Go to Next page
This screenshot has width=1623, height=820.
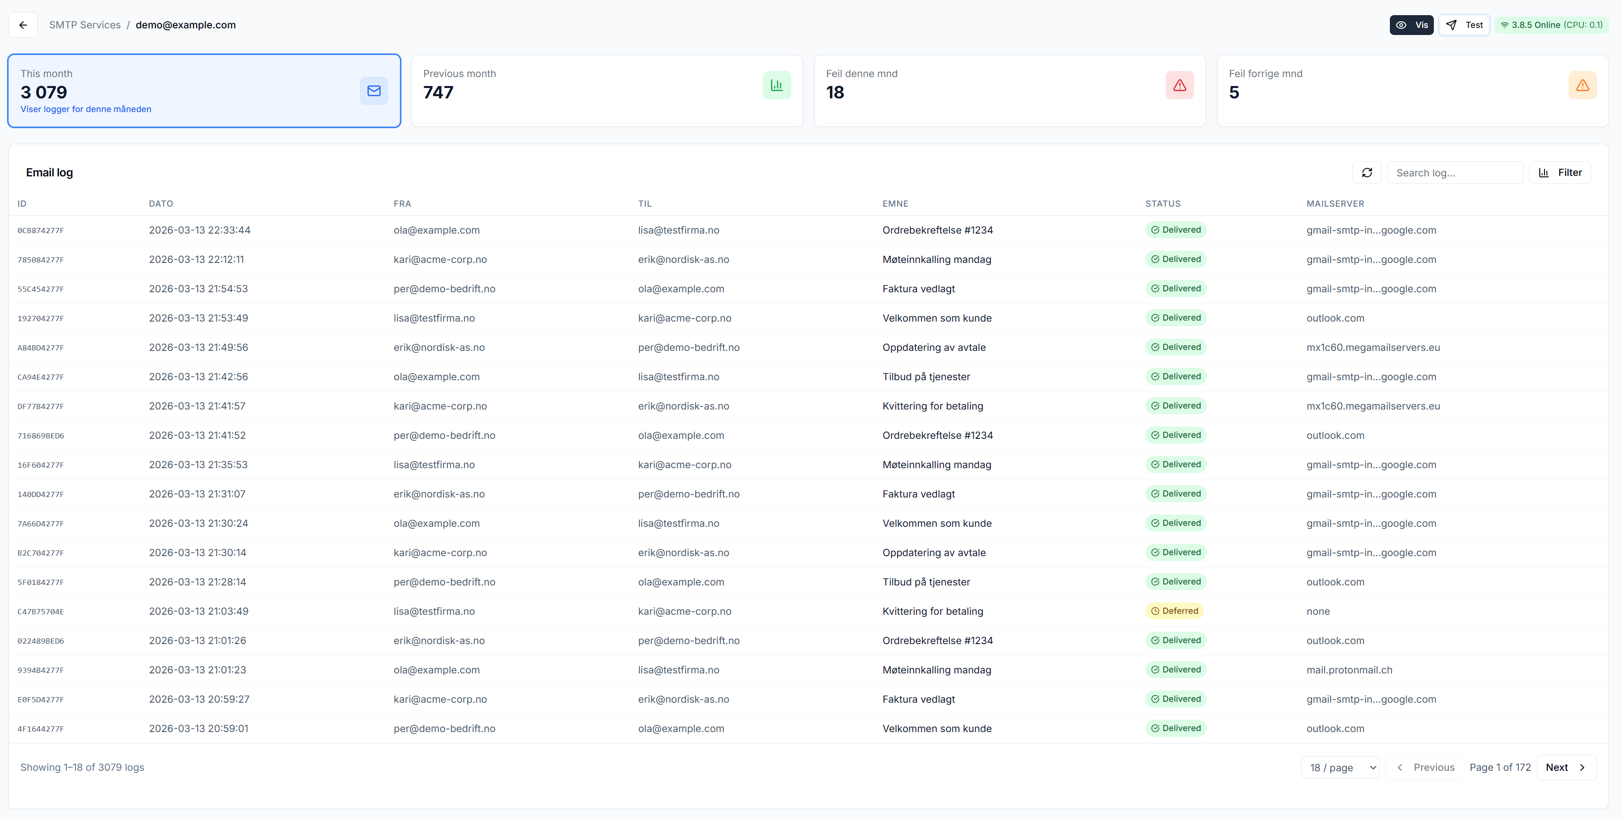(x=1566, y=767)
